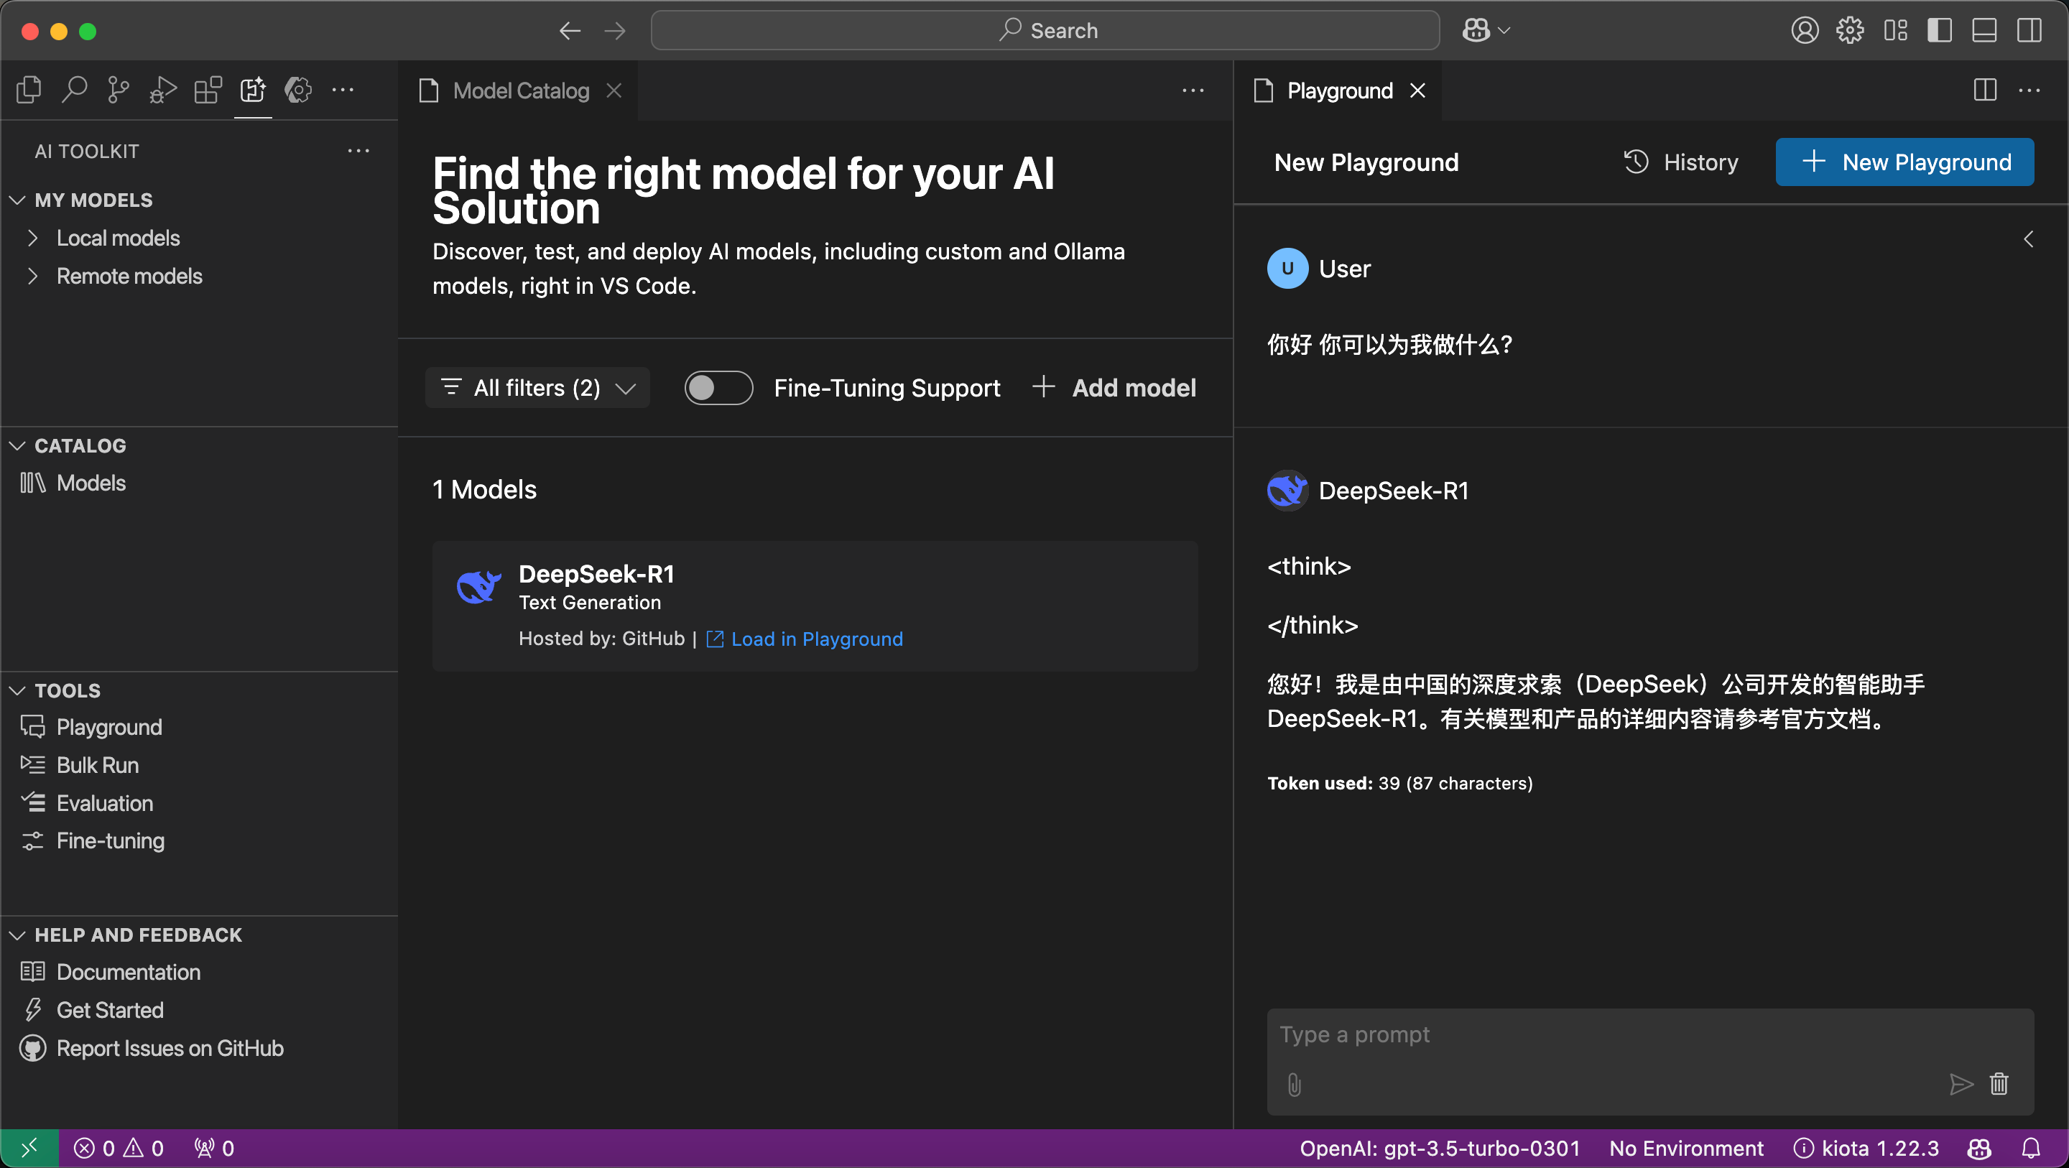Screen dimensions: 2069x1168
Task: Open the Source Control view
Action: click(118, 89)
